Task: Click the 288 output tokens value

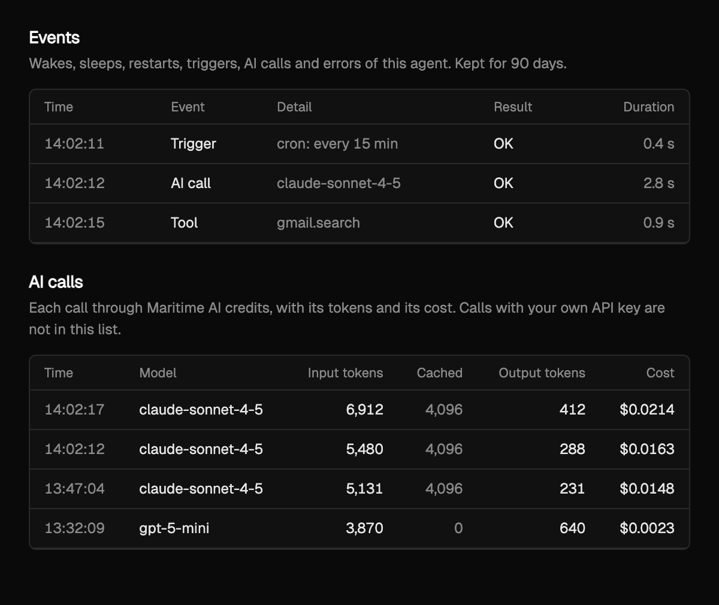Action: [572, 449]
